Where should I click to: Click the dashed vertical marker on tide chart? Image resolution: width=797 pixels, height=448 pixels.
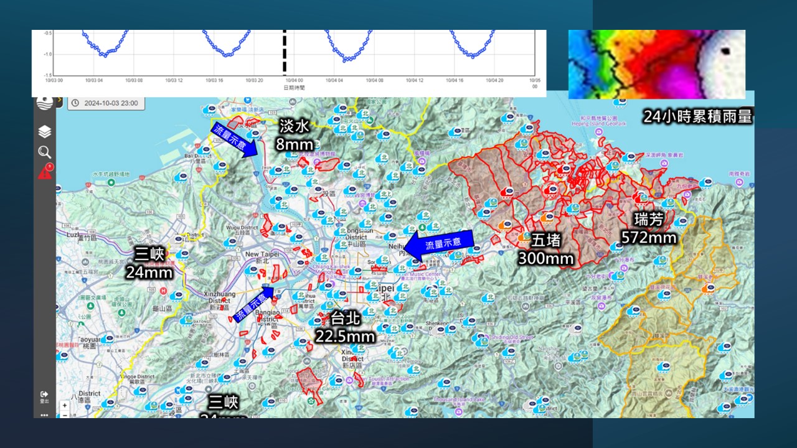point(285,52)
